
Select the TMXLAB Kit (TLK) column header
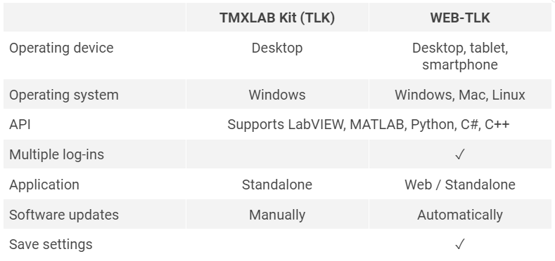(277, 18)
